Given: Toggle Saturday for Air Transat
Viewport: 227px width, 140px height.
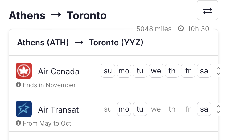Looking at the screenshot, I should 204,109.
